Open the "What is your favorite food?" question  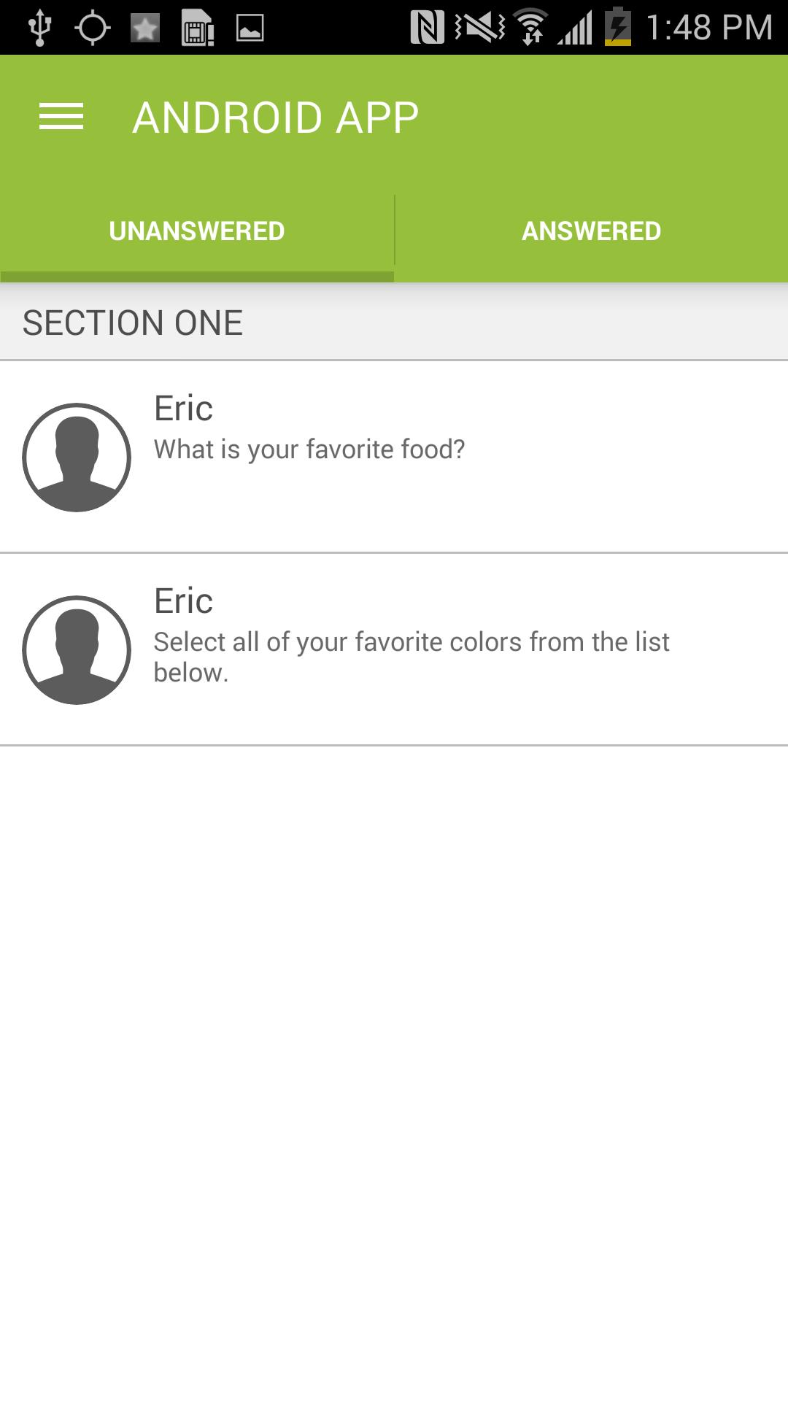pyautogui.click(x=309, y=449)
